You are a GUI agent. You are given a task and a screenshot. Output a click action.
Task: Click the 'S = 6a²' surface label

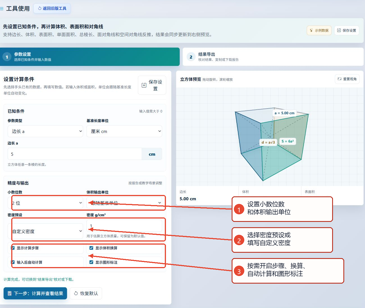pyautogui.click(x=288, y=141)
